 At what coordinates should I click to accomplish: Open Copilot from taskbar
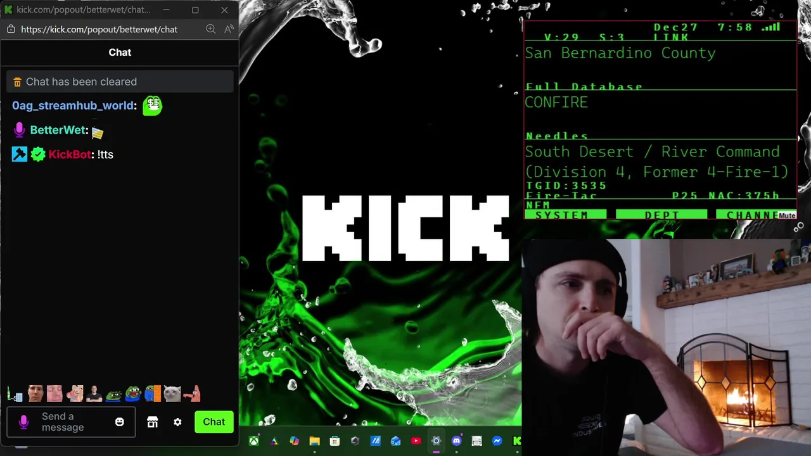[294, 441]
